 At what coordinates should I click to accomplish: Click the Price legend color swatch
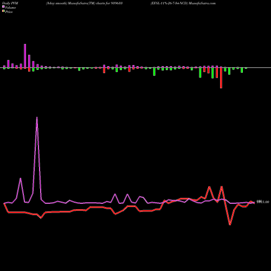[3, 11]
